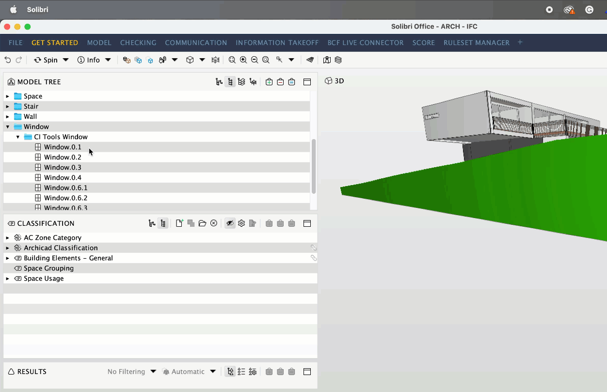Open the COMMUNICATION tab
The height and width of the screenshot is (392, 607).
[x=196, y=43]
